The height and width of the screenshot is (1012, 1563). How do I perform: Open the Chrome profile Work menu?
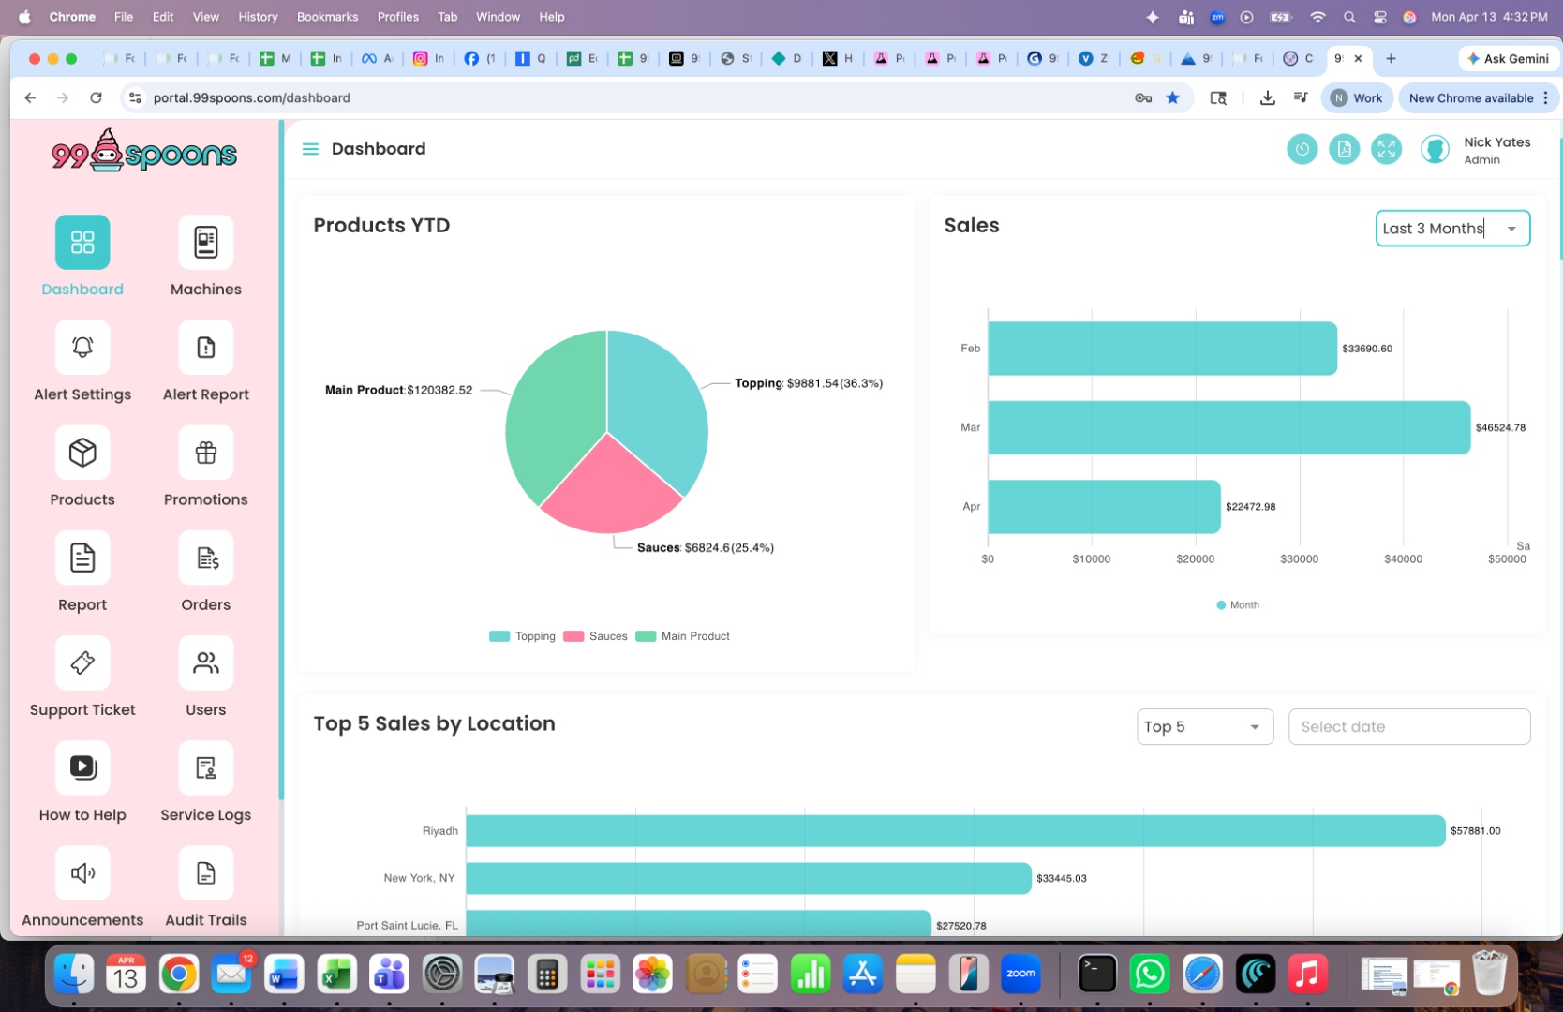coord(1356,97)
